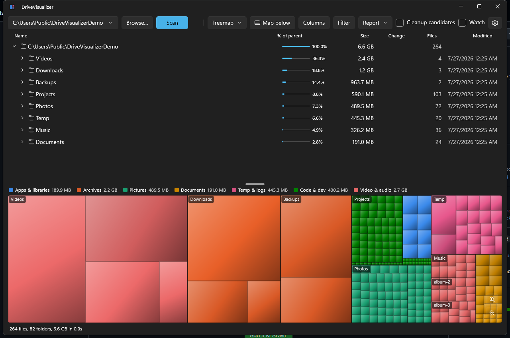This screenshot has height=338, width=510.
Task: Open the Treemap view dropdown
Action: click(x=227, y=23)
